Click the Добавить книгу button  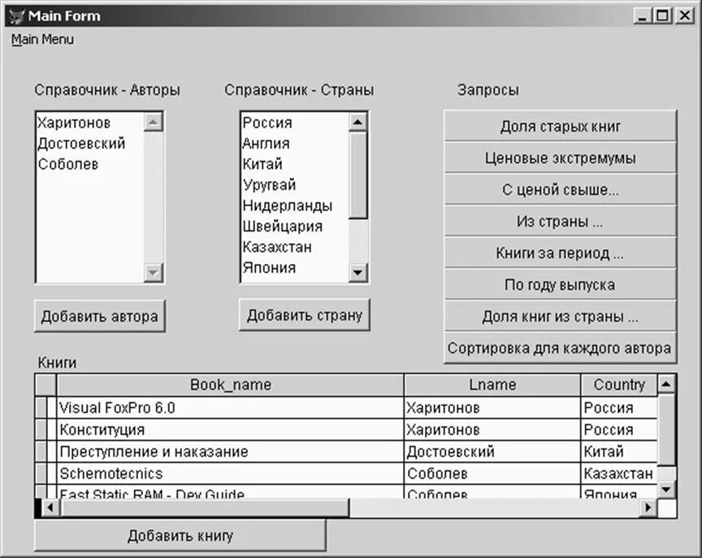pos(180,535)
